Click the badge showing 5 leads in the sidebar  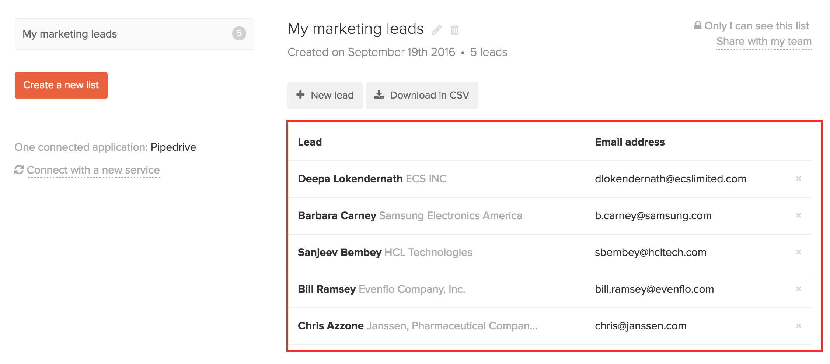[x=239, y=34]
